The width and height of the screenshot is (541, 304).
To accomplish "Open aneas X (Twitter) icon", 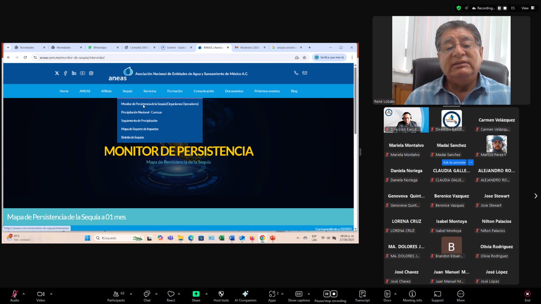I will (57, 73).
